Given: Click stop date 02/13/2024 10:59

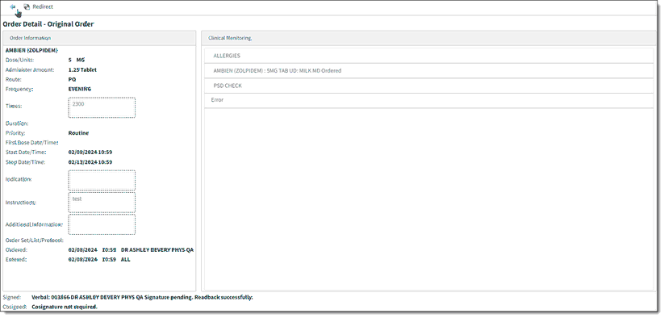Looking at the screenshot, I should point(90,162).
